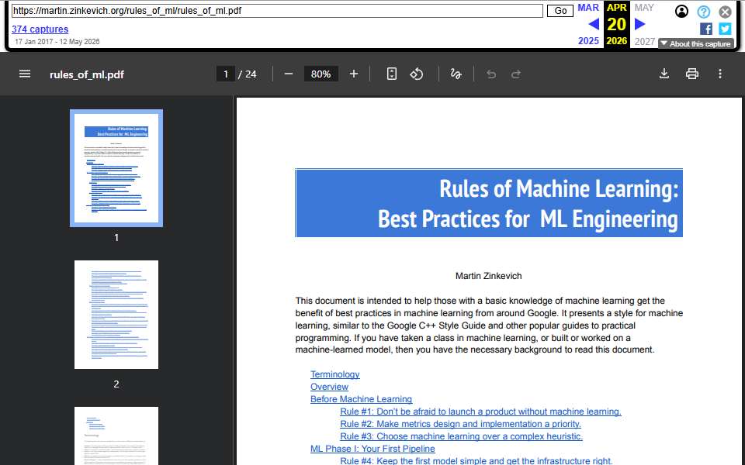Select the draw annotation tool
Screen dimensions: 745x465
456,74
